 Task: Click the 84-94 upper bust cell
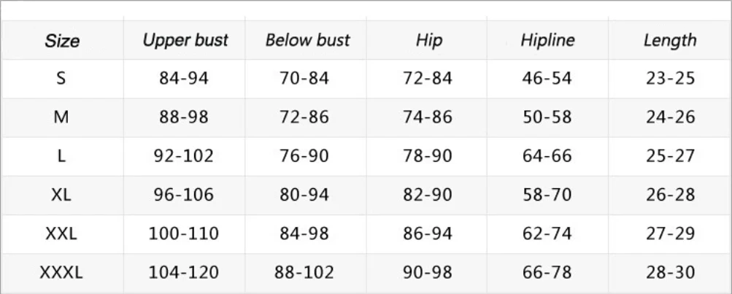click(x=183, y=78)
